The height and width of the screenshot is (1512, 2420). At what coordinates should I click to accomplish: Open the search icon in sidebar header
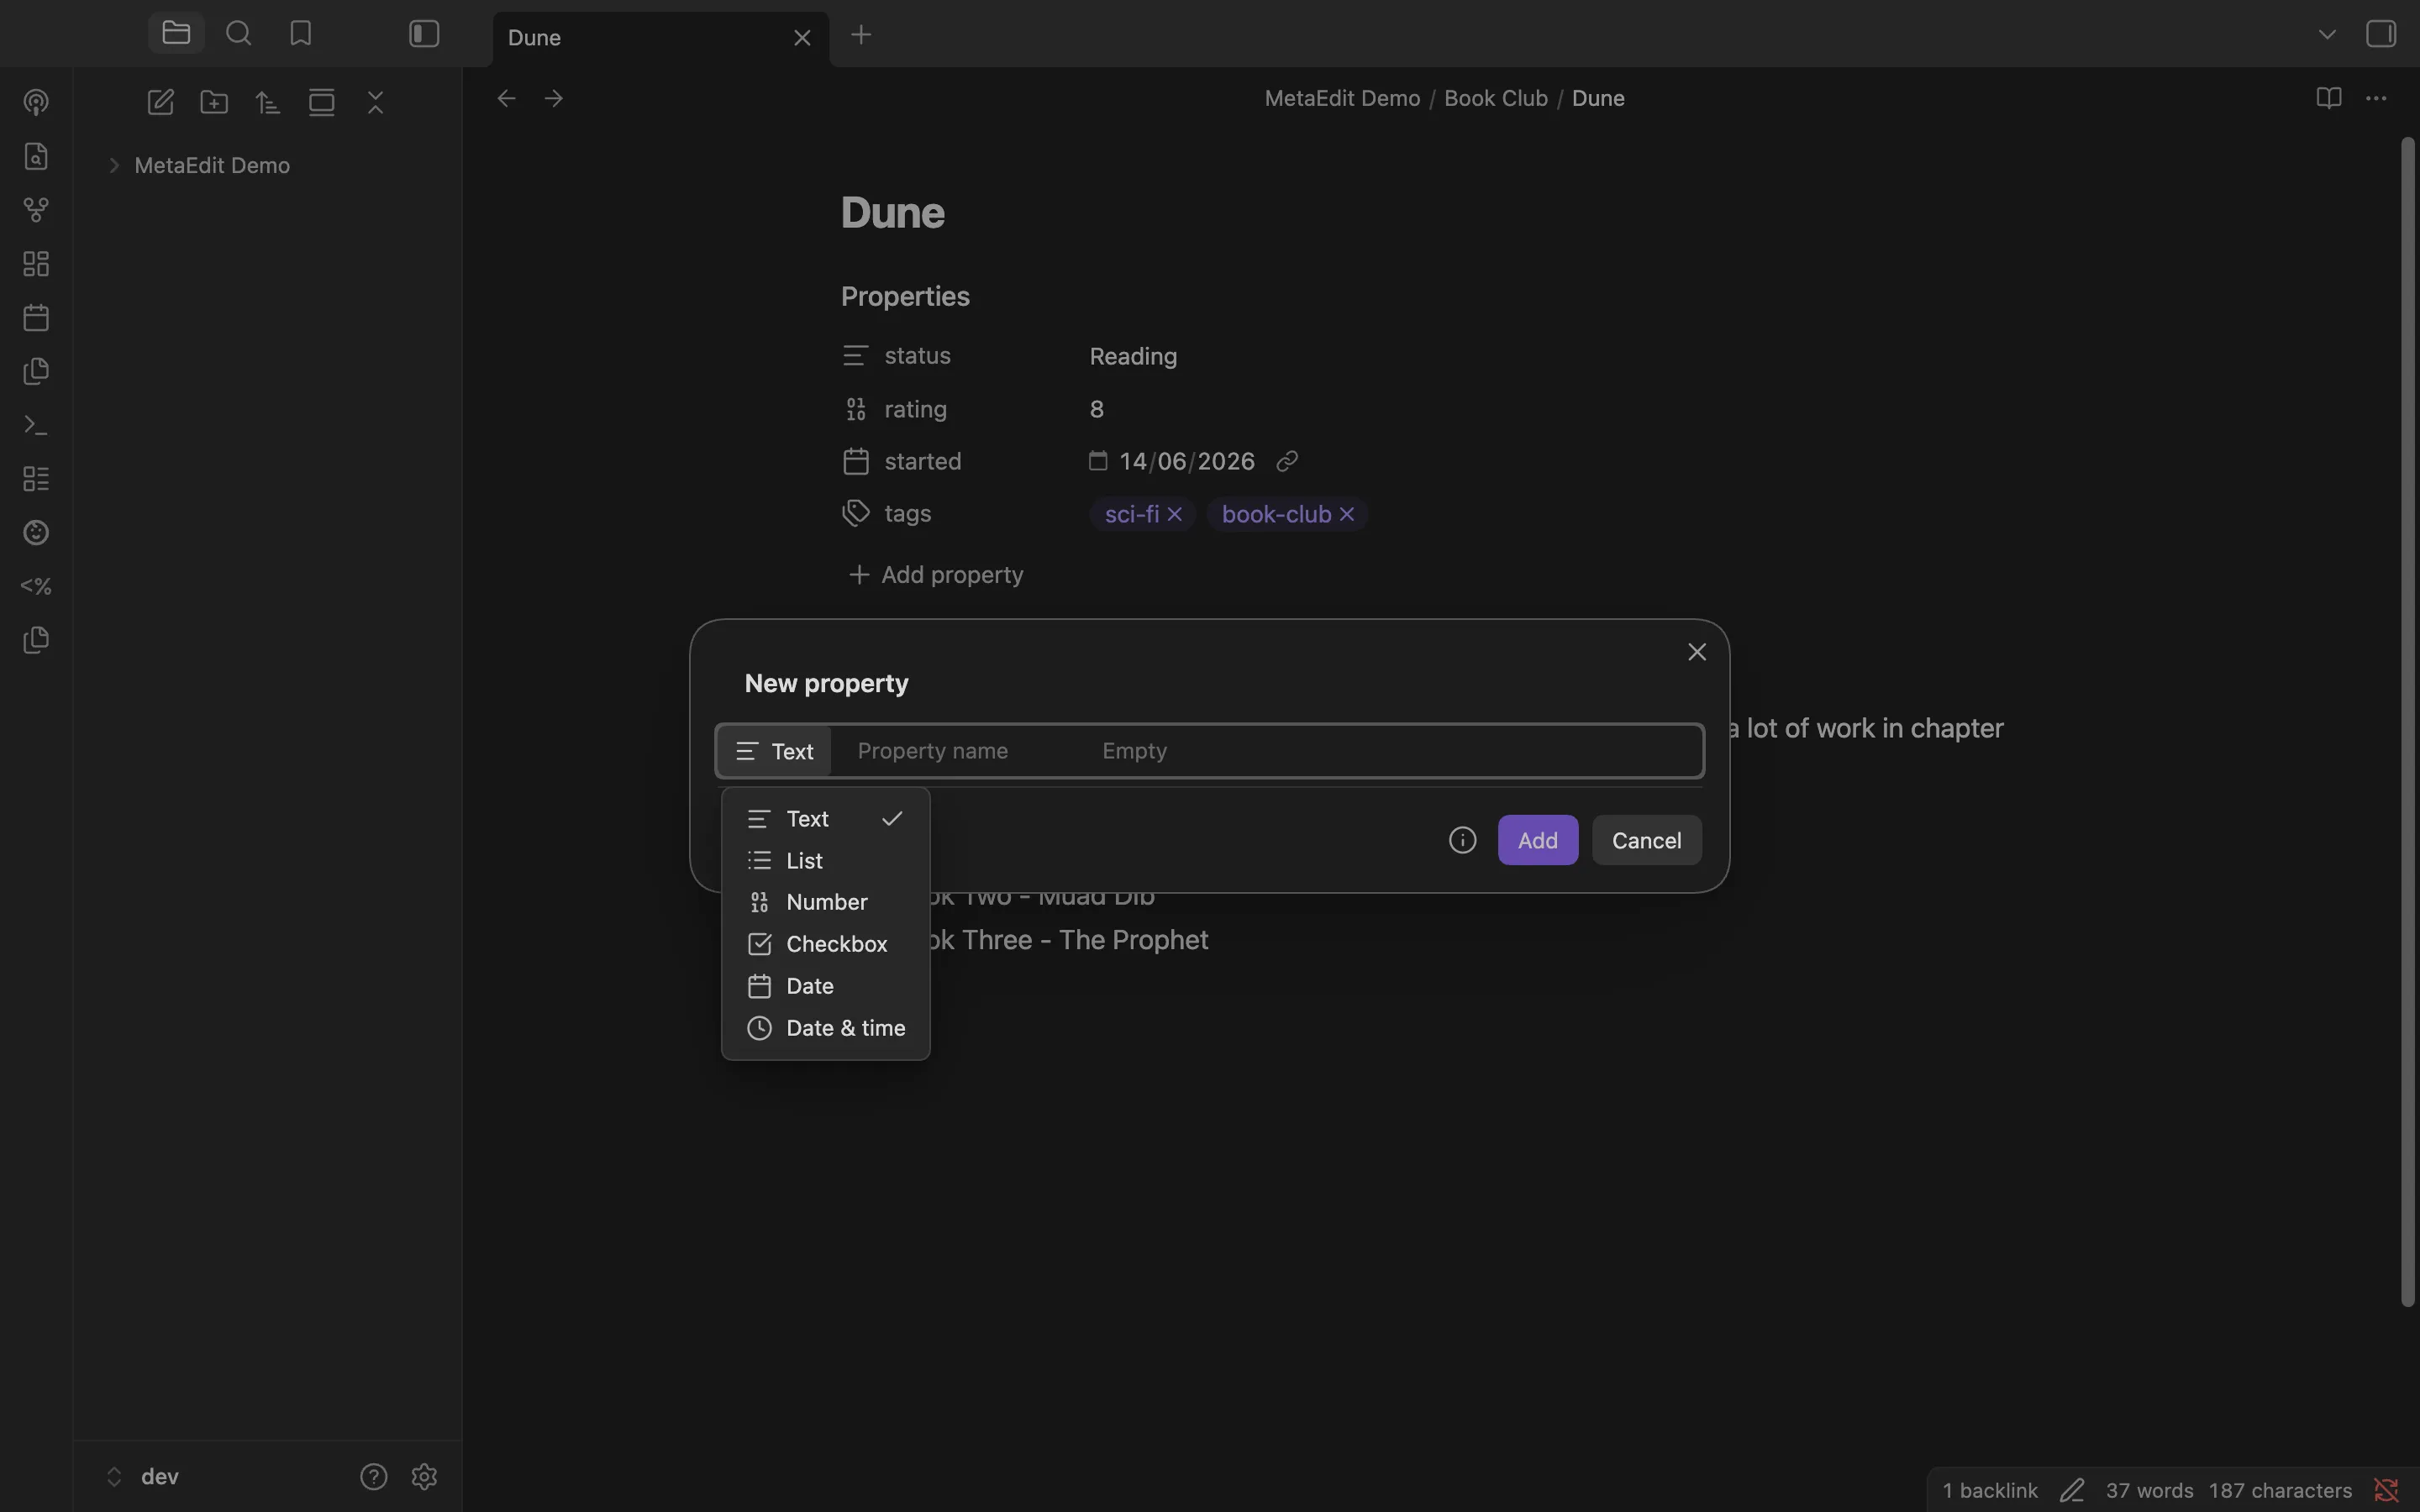pos(238,34)
